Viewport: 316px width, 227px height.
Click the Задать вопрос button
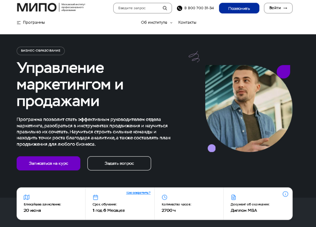pyautogui.click(x=119, y=163)
